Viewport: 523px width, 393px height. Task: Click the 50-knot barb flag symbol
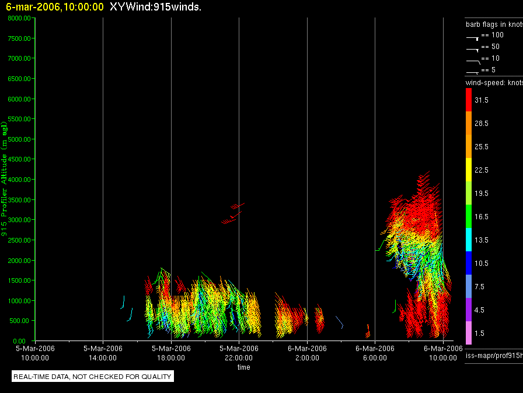pyautogui.click(x=473, y=50)
